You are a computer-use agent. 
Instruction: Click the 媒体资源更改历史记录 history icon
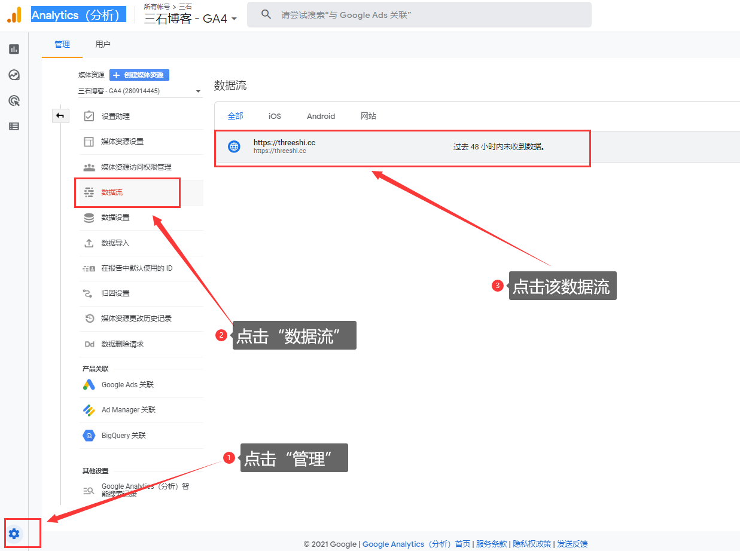(x=89, y=319)
